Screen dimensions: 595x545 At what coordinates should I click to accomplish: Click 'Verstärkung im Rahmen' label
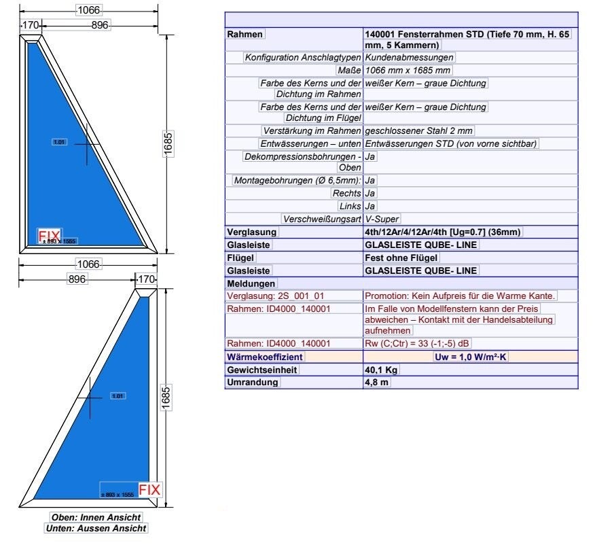pos(312,130)
